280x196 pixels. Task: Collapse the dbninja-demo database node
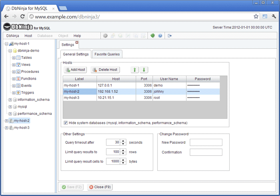tap(10, 51)
